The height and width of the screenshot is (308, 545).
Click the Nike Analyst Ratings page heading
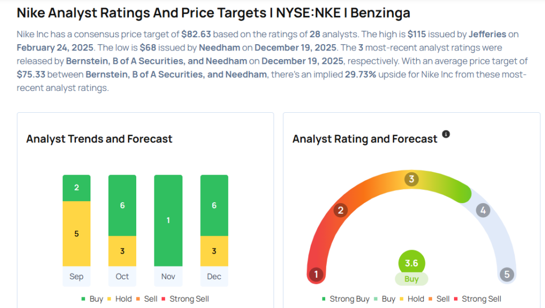pyautogui.click(x=213, y=12)
